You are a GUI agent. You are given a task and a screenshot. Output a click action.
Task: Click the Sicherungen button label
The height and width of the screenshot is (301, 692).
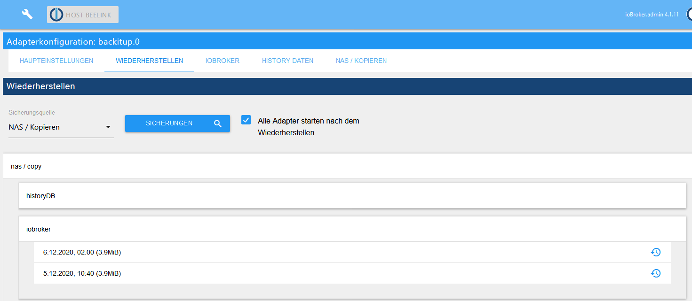pyautogui.click(x=169, y=123)
